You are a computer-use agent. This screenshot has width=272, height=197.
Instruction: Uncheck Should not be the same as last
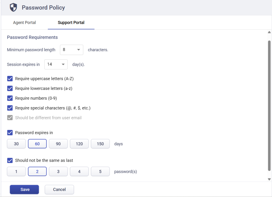pyautogui.click(x=10, y=160)
